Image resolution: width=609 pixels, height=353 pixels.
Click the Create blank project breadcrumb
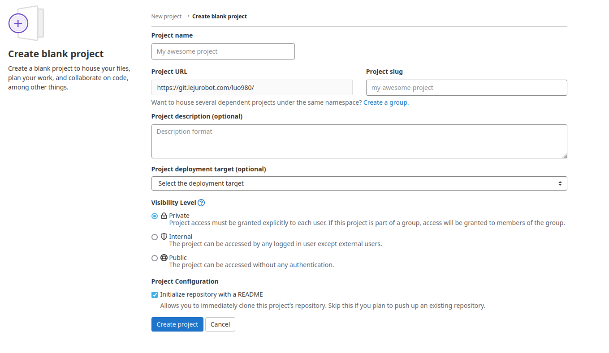[220, 17]
